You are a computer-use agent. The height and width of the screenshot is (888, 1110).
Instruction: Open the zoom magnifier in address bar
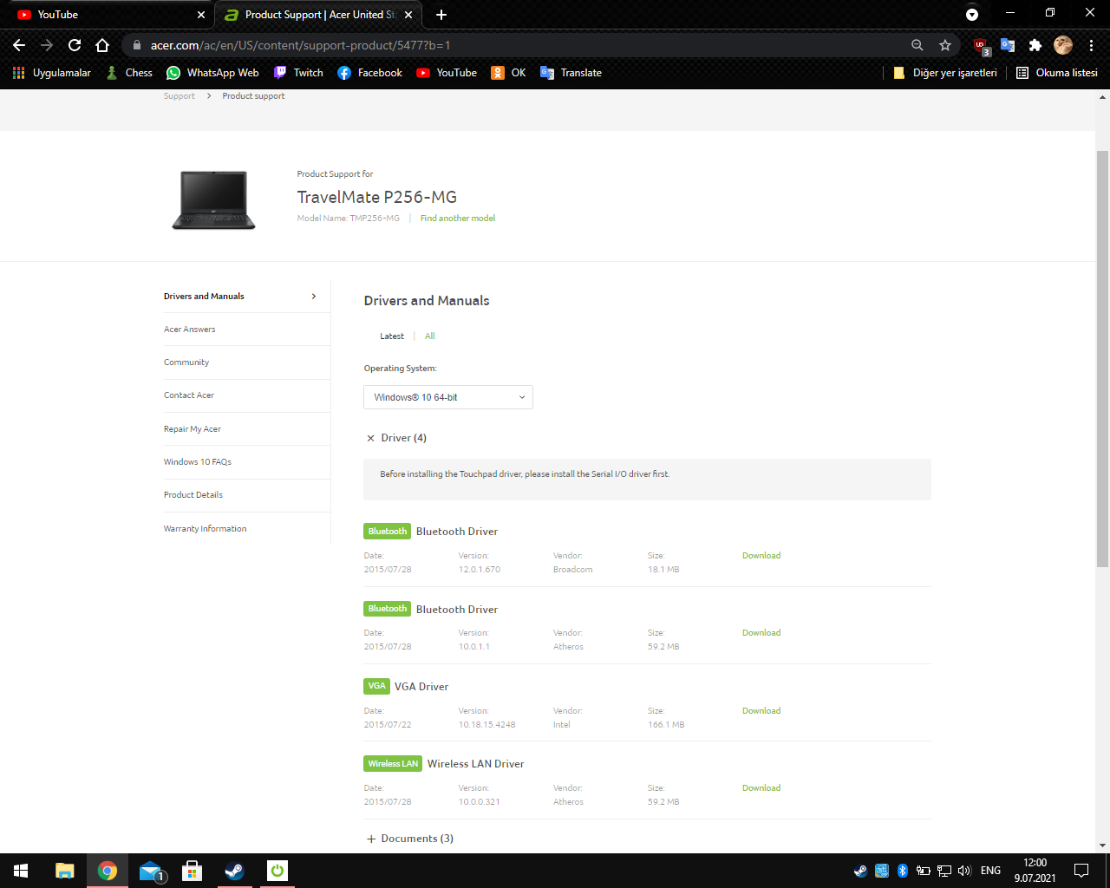coord(917,45)
